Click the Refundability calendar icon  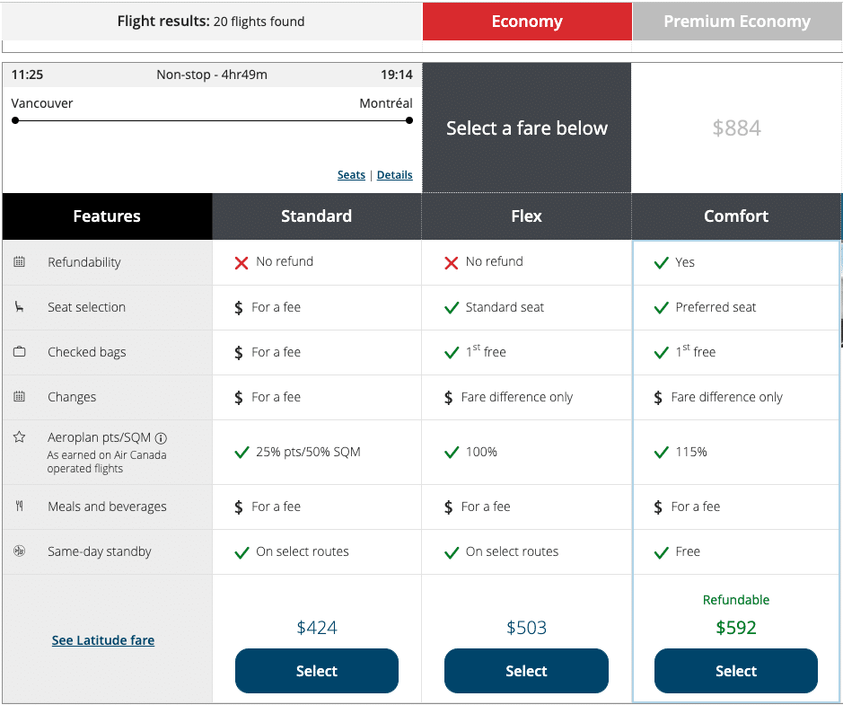click(20, 262)
